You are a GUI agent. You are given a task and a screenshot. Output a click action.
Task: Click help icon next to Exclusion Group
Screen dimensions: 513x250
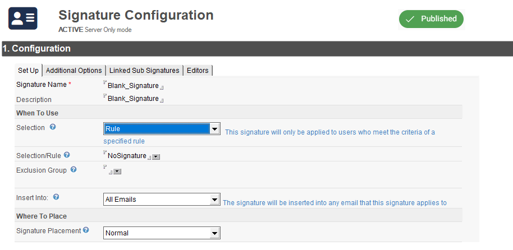coord(74,169)
